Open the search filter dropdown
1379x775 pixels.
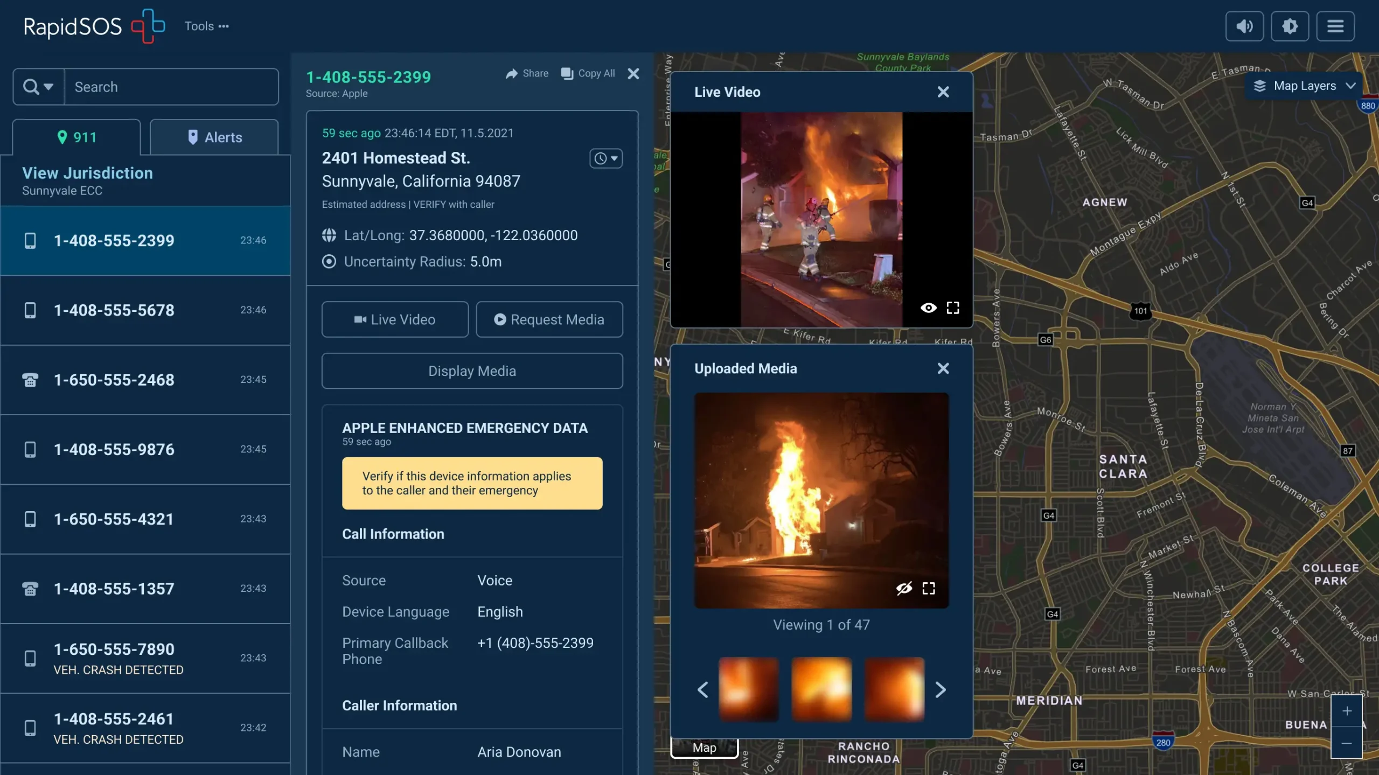point(38,87)
